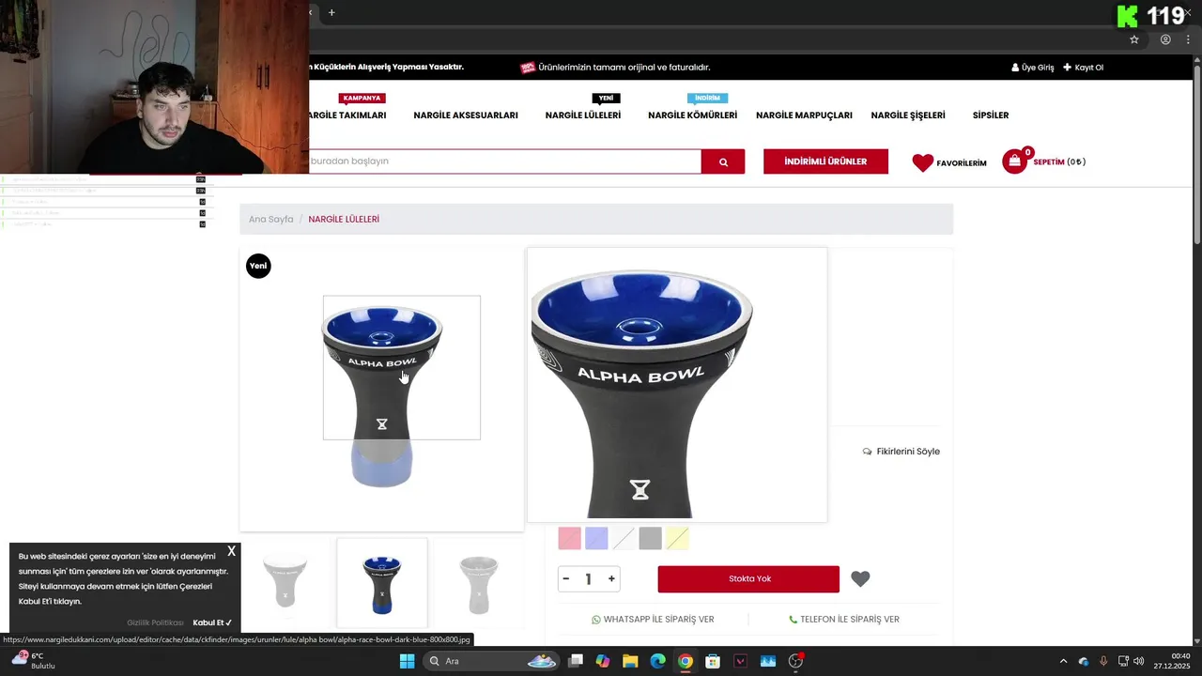Open OBS Studio from the taskbar
1202x676 pixels.
795,661
